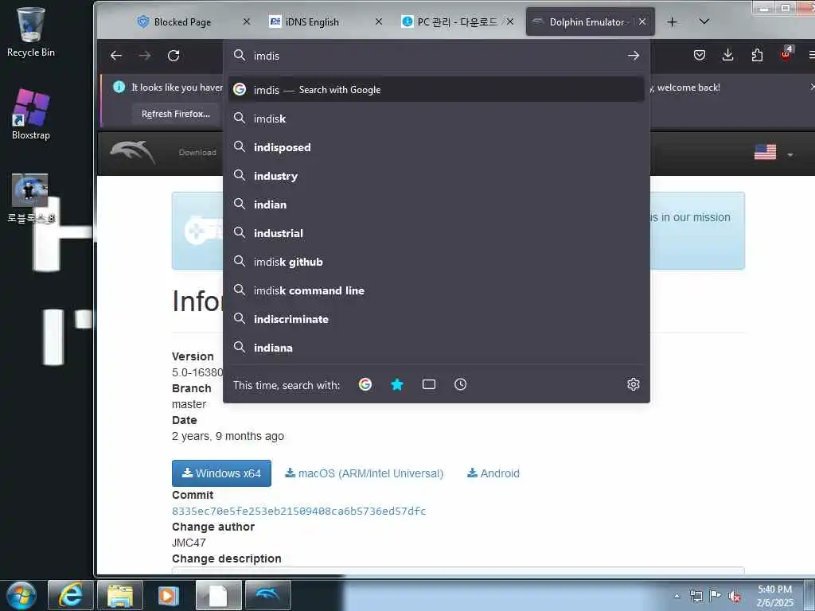Pick the 'industry' suggestion
The image size is (815, 611).
pos(436,176)
